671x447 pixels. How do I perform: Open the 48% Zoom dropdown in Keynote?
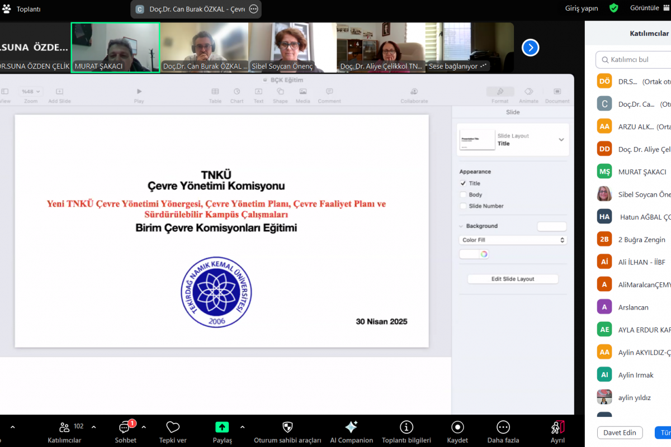tap(30, 92)
